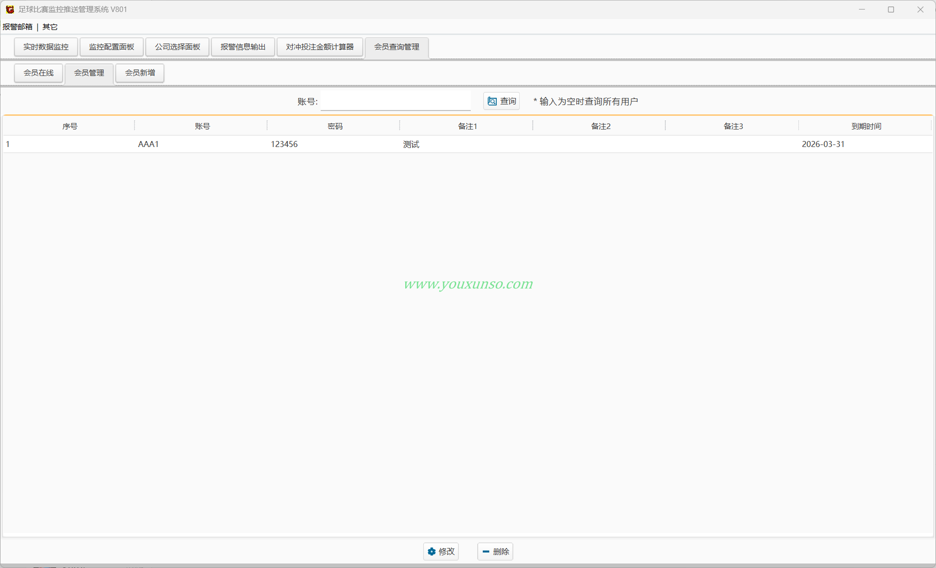The width and height of the screenshot is (936, 568).
Task: Select the 会员查询管理 tab
Action: click(x=397, y=47)
